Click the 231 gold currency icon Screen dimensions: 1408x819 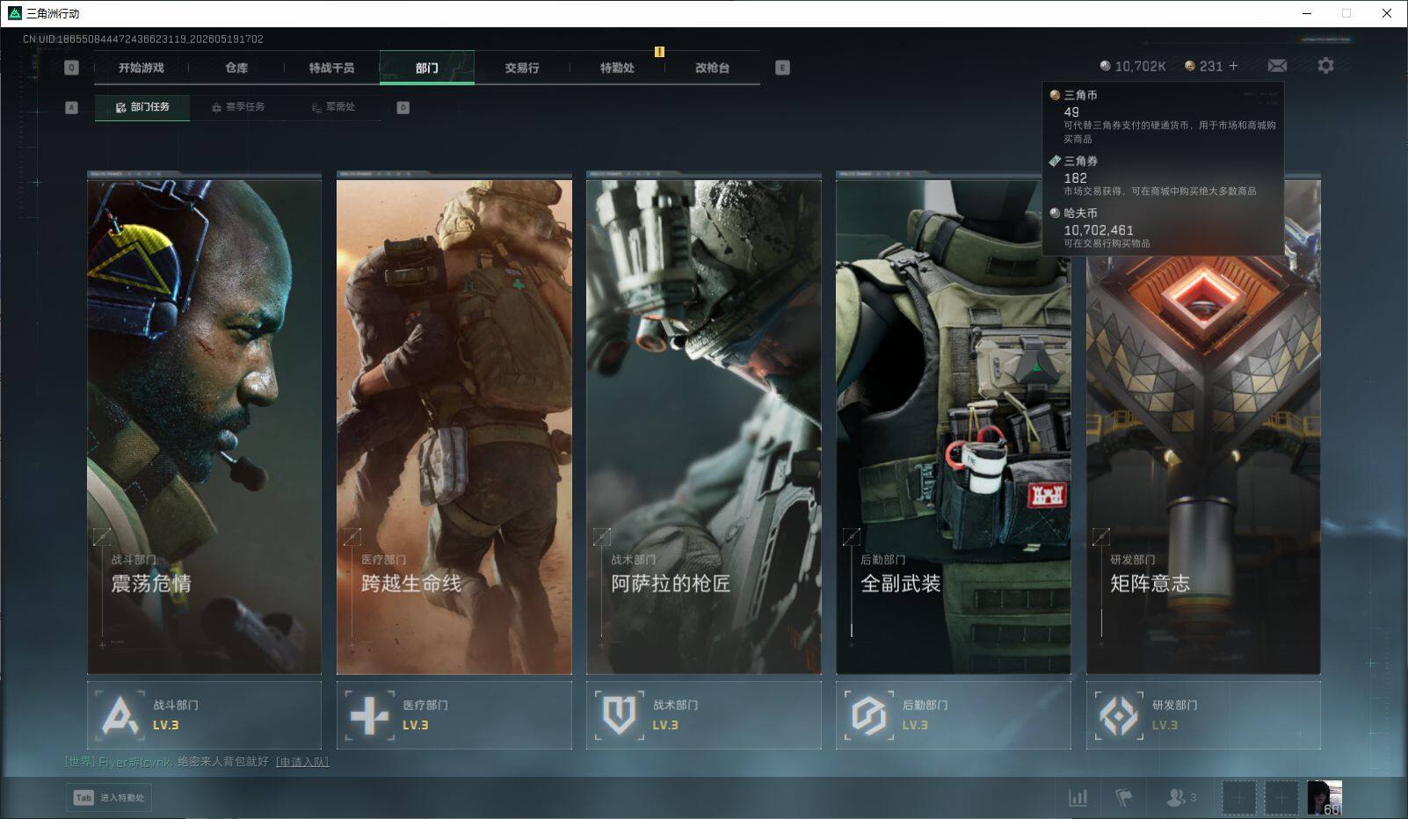pos(1190,66)
